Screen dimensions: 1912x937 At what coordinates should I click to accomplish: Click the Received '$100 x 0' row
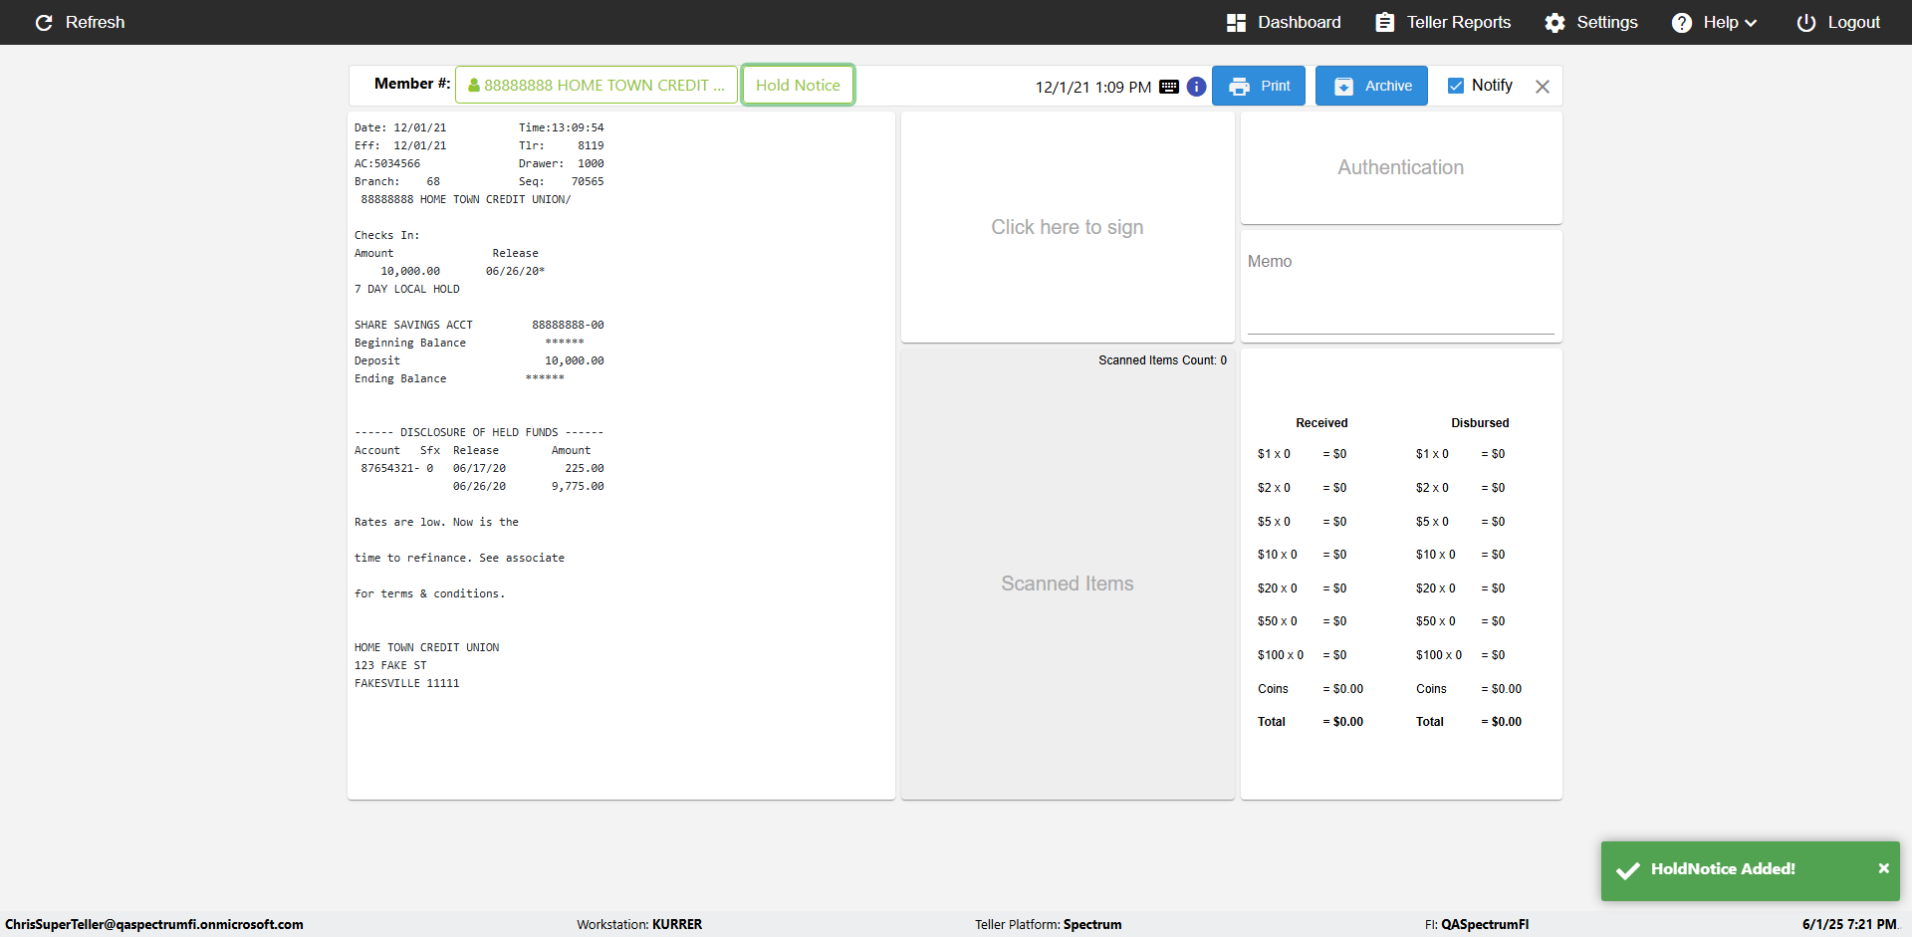(1303, 655)
